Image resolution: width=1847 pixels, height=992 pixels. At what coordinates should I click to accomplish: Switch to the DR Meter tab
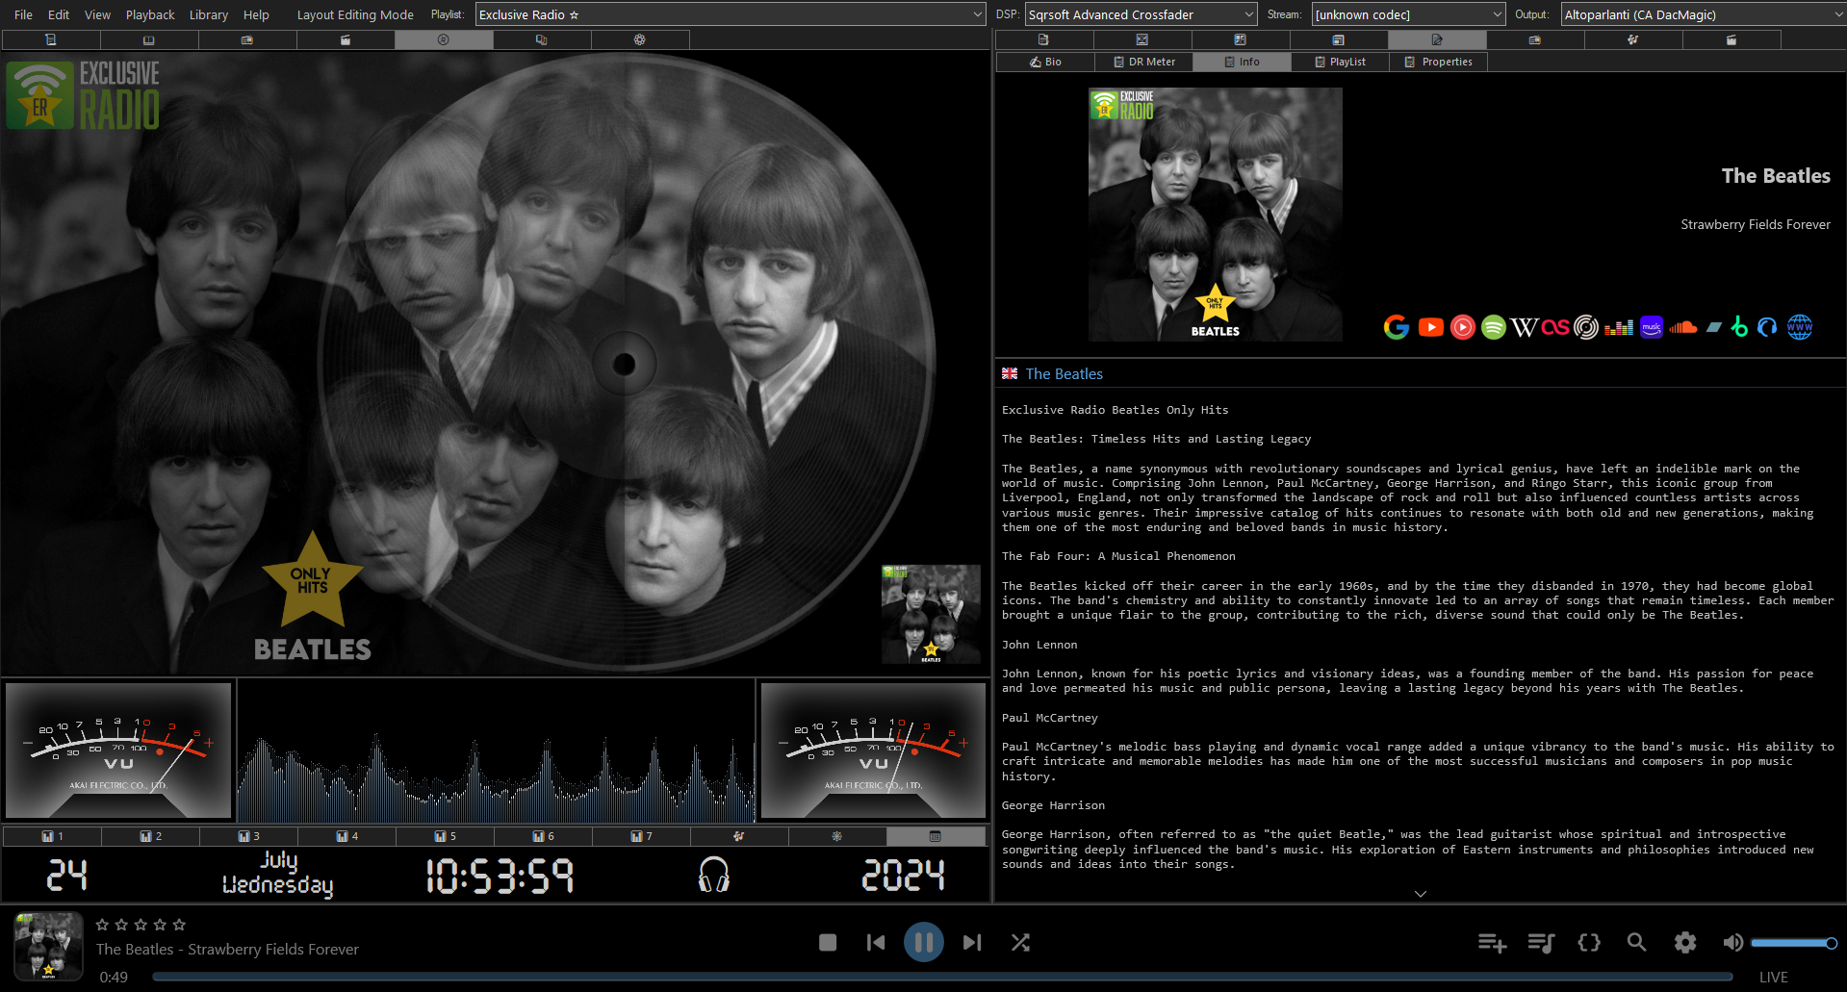pyautogui.click(x=1143, y=62)
